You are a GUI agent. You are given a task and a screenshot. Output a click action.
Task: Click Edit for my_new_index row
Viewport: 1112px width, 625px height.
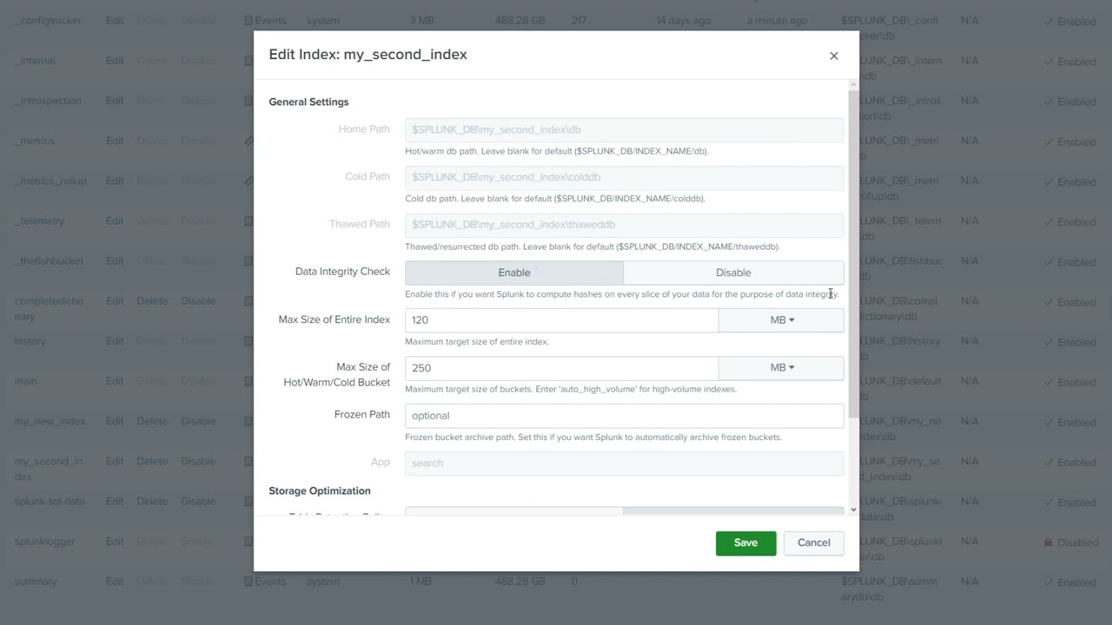tap(115, 421)
